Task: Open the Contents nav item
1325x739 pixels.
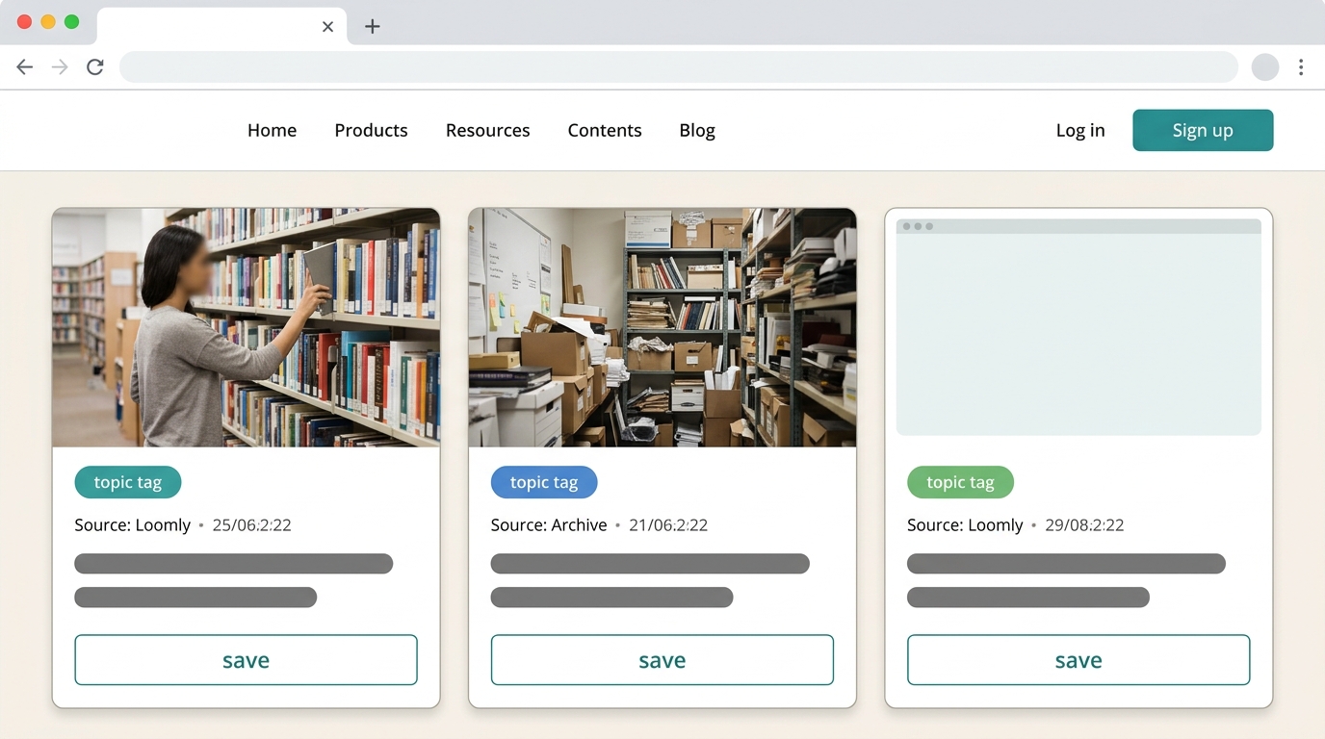Action: (x=605, y=130)
